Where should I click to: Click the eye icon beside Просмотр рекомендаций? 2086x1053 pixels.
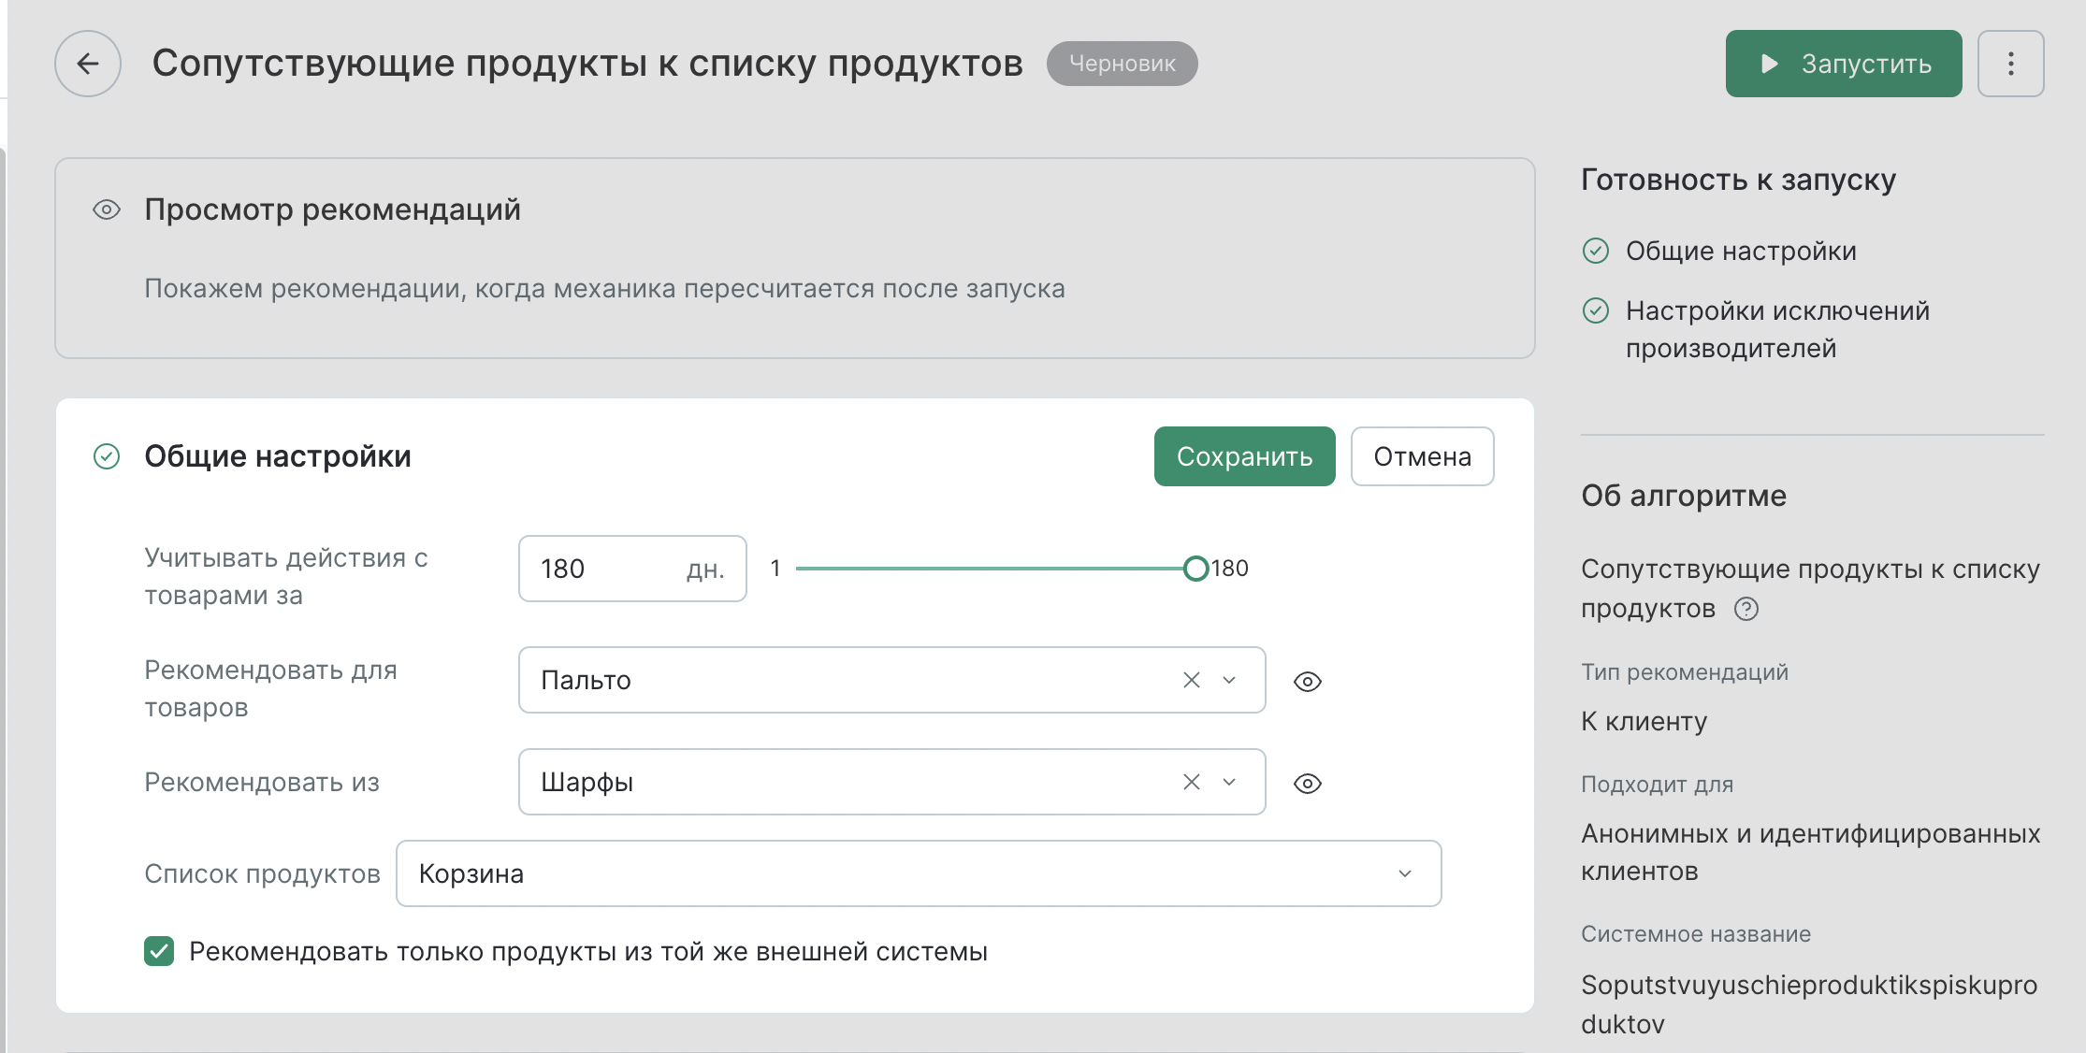pos(107,209)
